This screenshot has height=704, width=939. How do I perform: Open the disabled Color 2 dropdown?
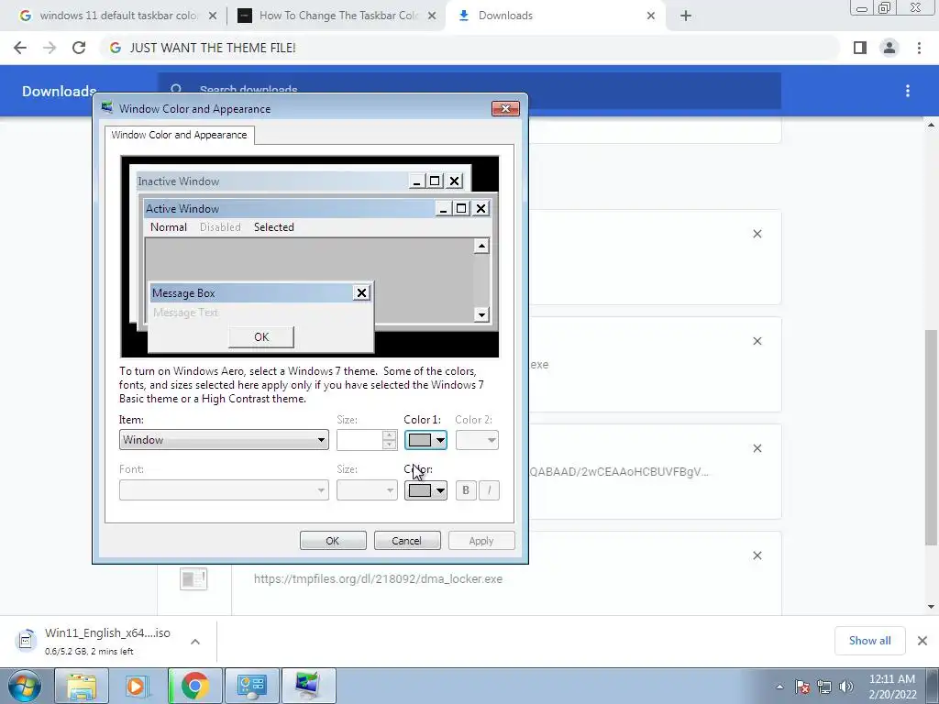(477, 440)
